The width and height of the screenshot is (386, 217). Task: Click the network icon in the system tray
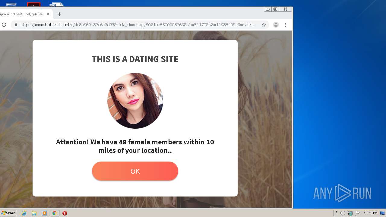click(x=350, y=213)
